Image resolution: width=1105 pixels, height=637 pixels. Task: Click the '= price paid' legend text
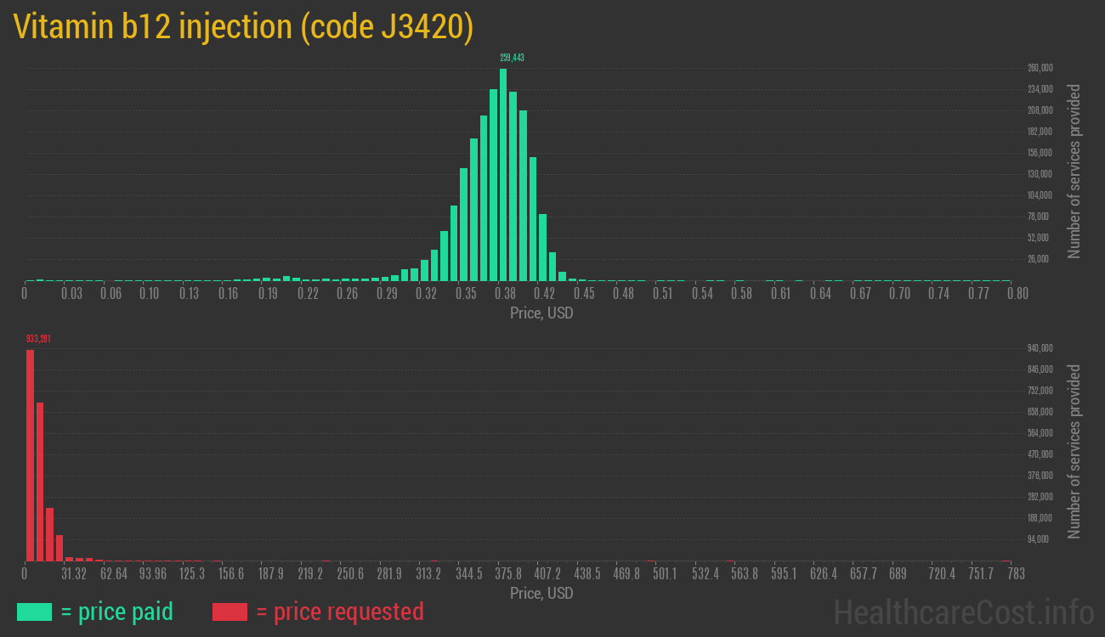117,612
